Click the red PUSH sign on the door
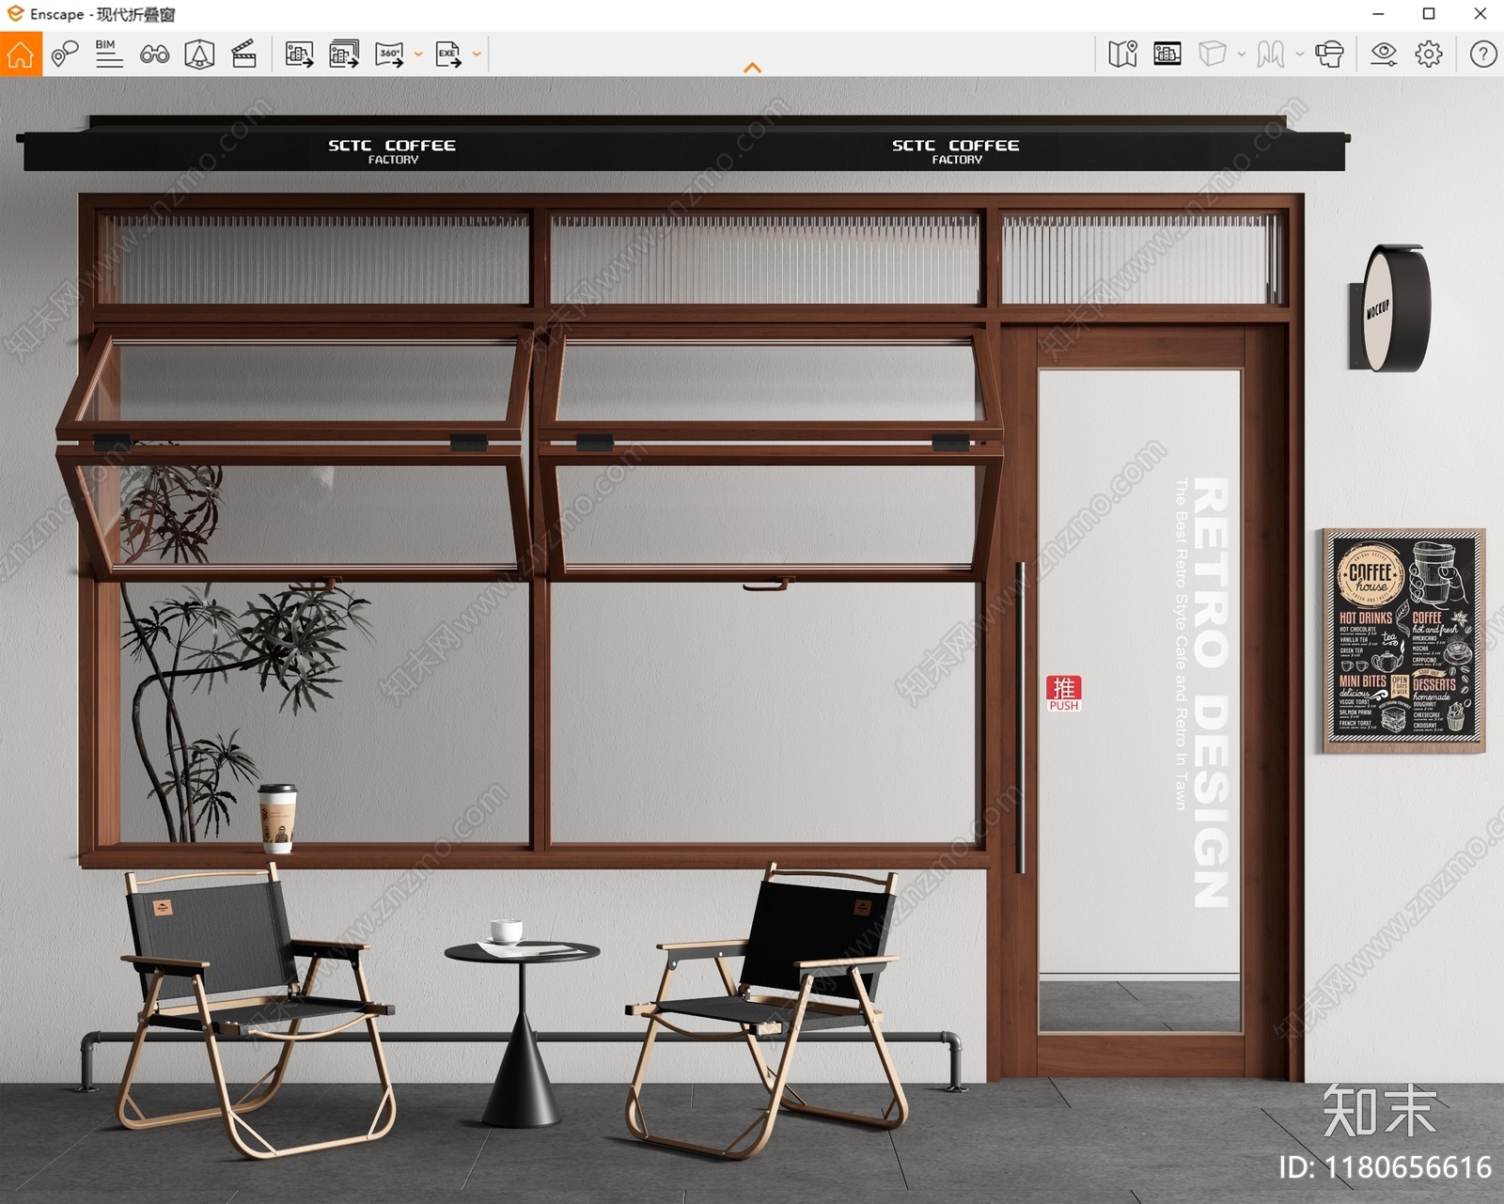Viewport: 1504px width, 1204px height. [x=1064, y=694]
